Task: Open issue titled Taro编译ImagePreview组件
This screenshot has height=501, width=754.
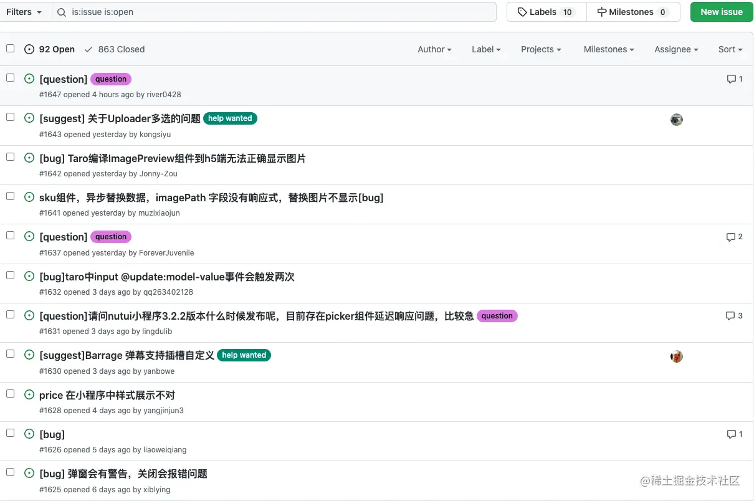Action: [x=173, y=158]
